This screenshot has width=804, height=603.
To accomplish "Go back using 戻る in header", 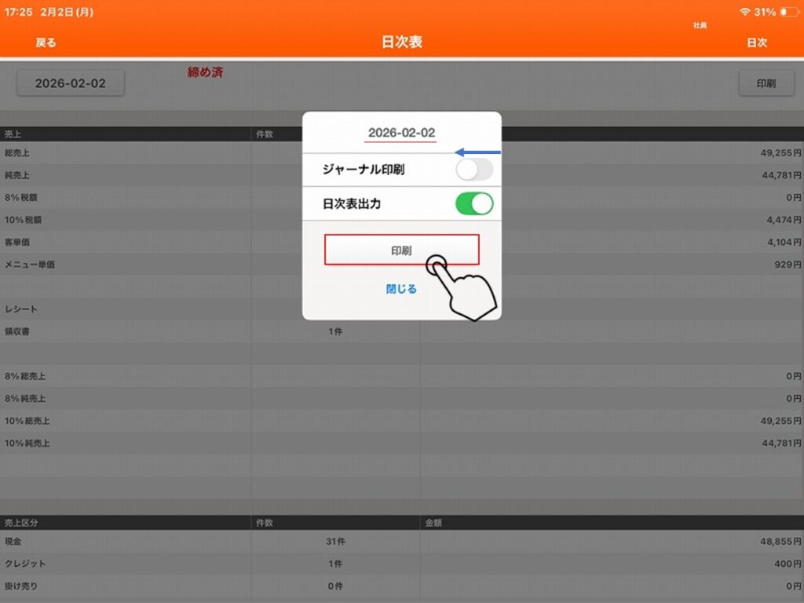I will pos(46,42).
